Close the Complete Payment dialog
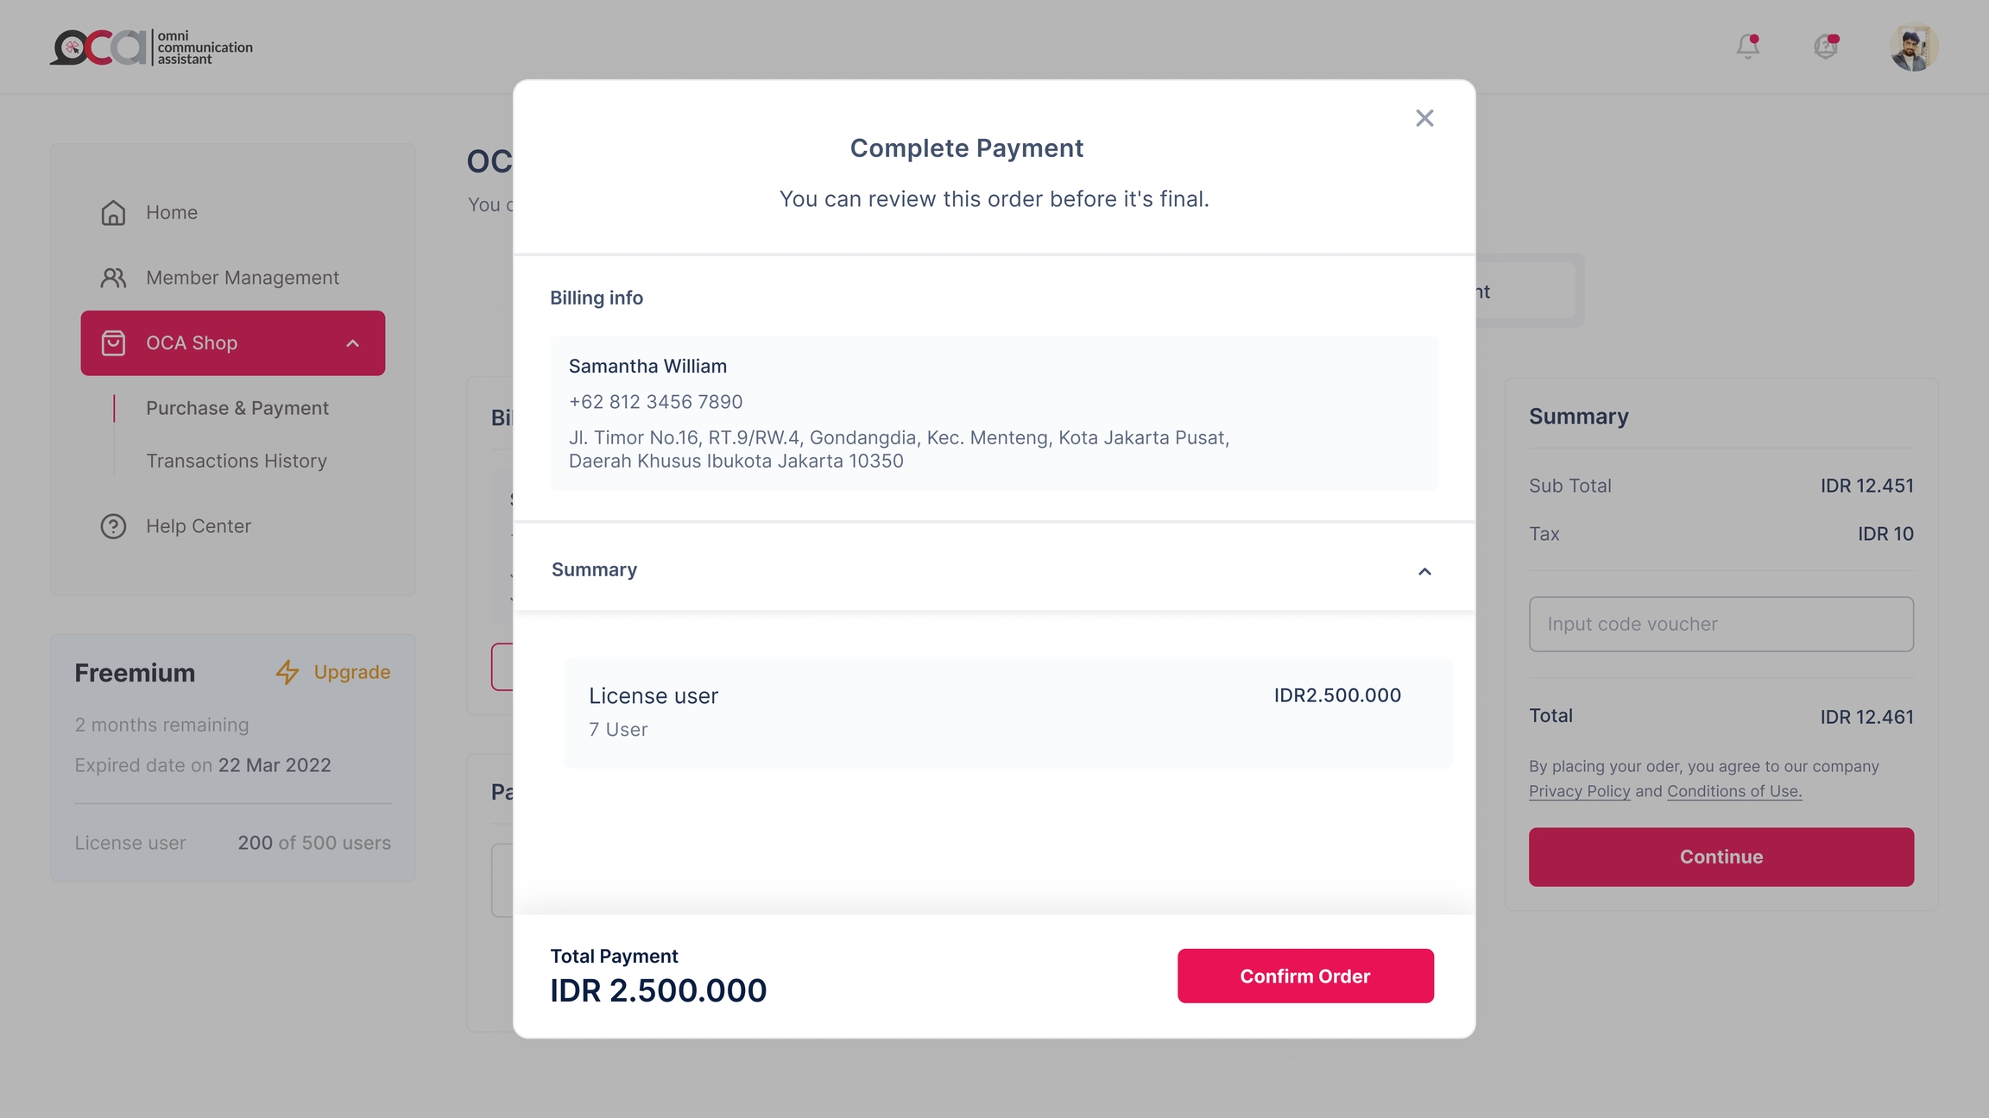The width and height of the screenshot is (1989, 1118). tap(1424, 118)
